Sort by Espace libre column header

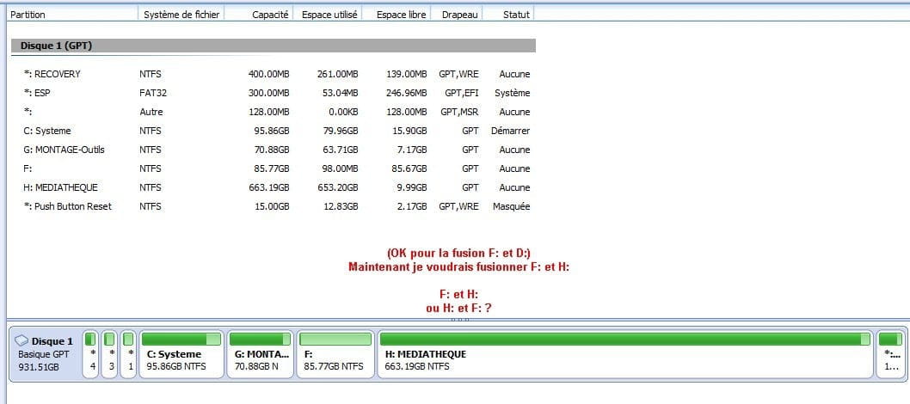point(397,15)
